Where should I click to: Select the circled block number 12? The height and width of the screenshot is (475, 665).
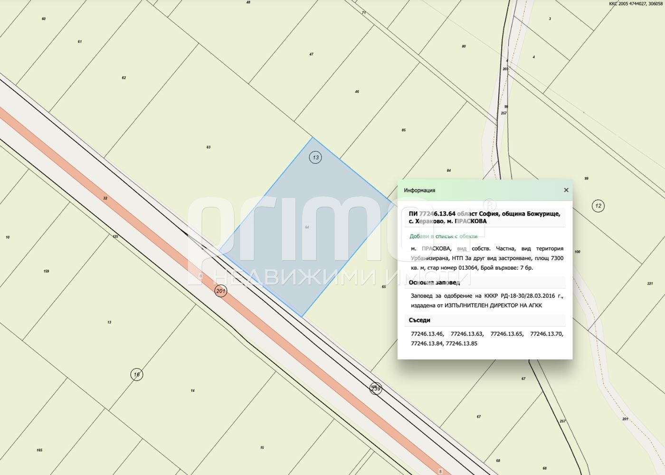pyautogui.click(x=598, y=206)
